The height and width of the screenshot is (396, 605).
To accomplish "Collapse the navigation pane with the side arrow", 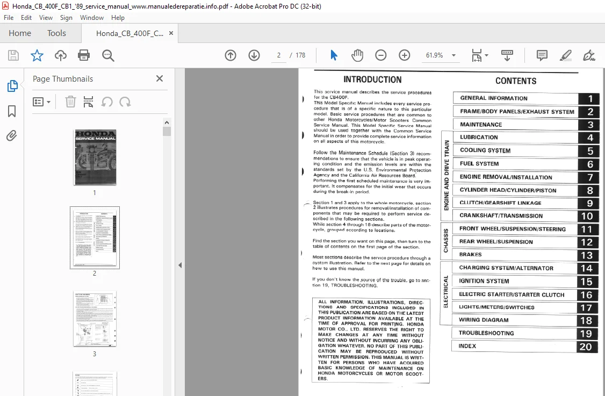I will click(180, 265).
